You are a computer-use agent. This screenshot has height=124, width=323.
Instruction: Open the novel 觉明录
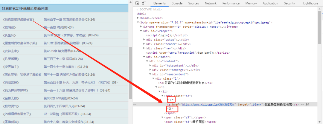coord(10,27)
